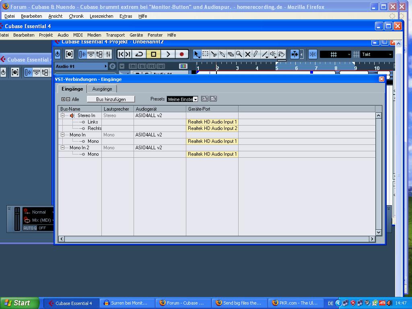This screenshot has height=309, width=412.
Task: Click the power icon in background Cubase window
Action: point(3,72)
